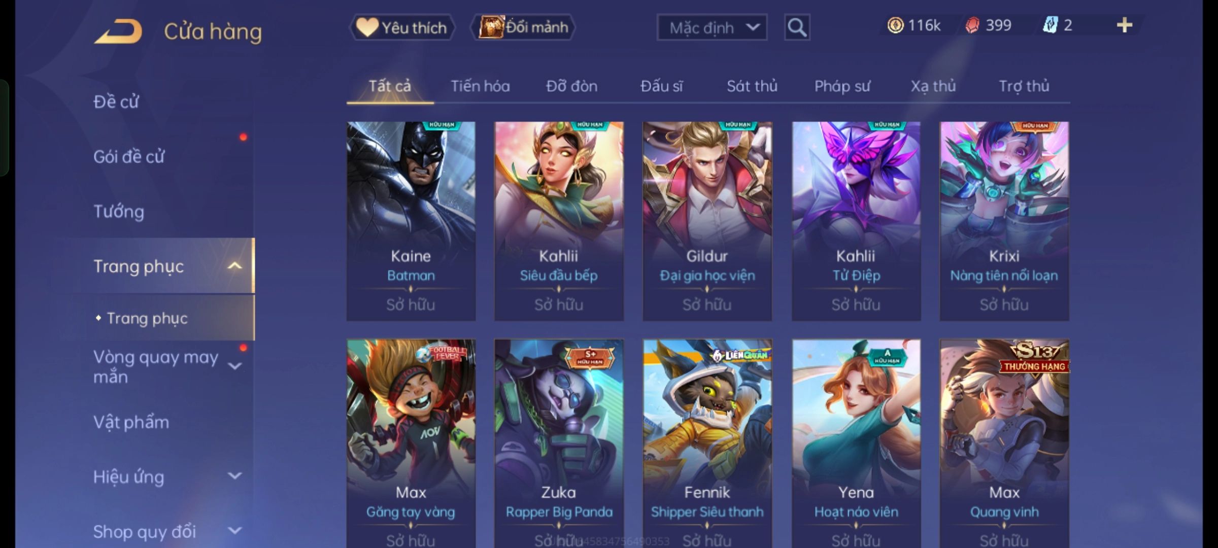The height and width of the screenshot is (548, 1218).
Task: Collapse the Trang phục sidebar section
Action: 235,266
